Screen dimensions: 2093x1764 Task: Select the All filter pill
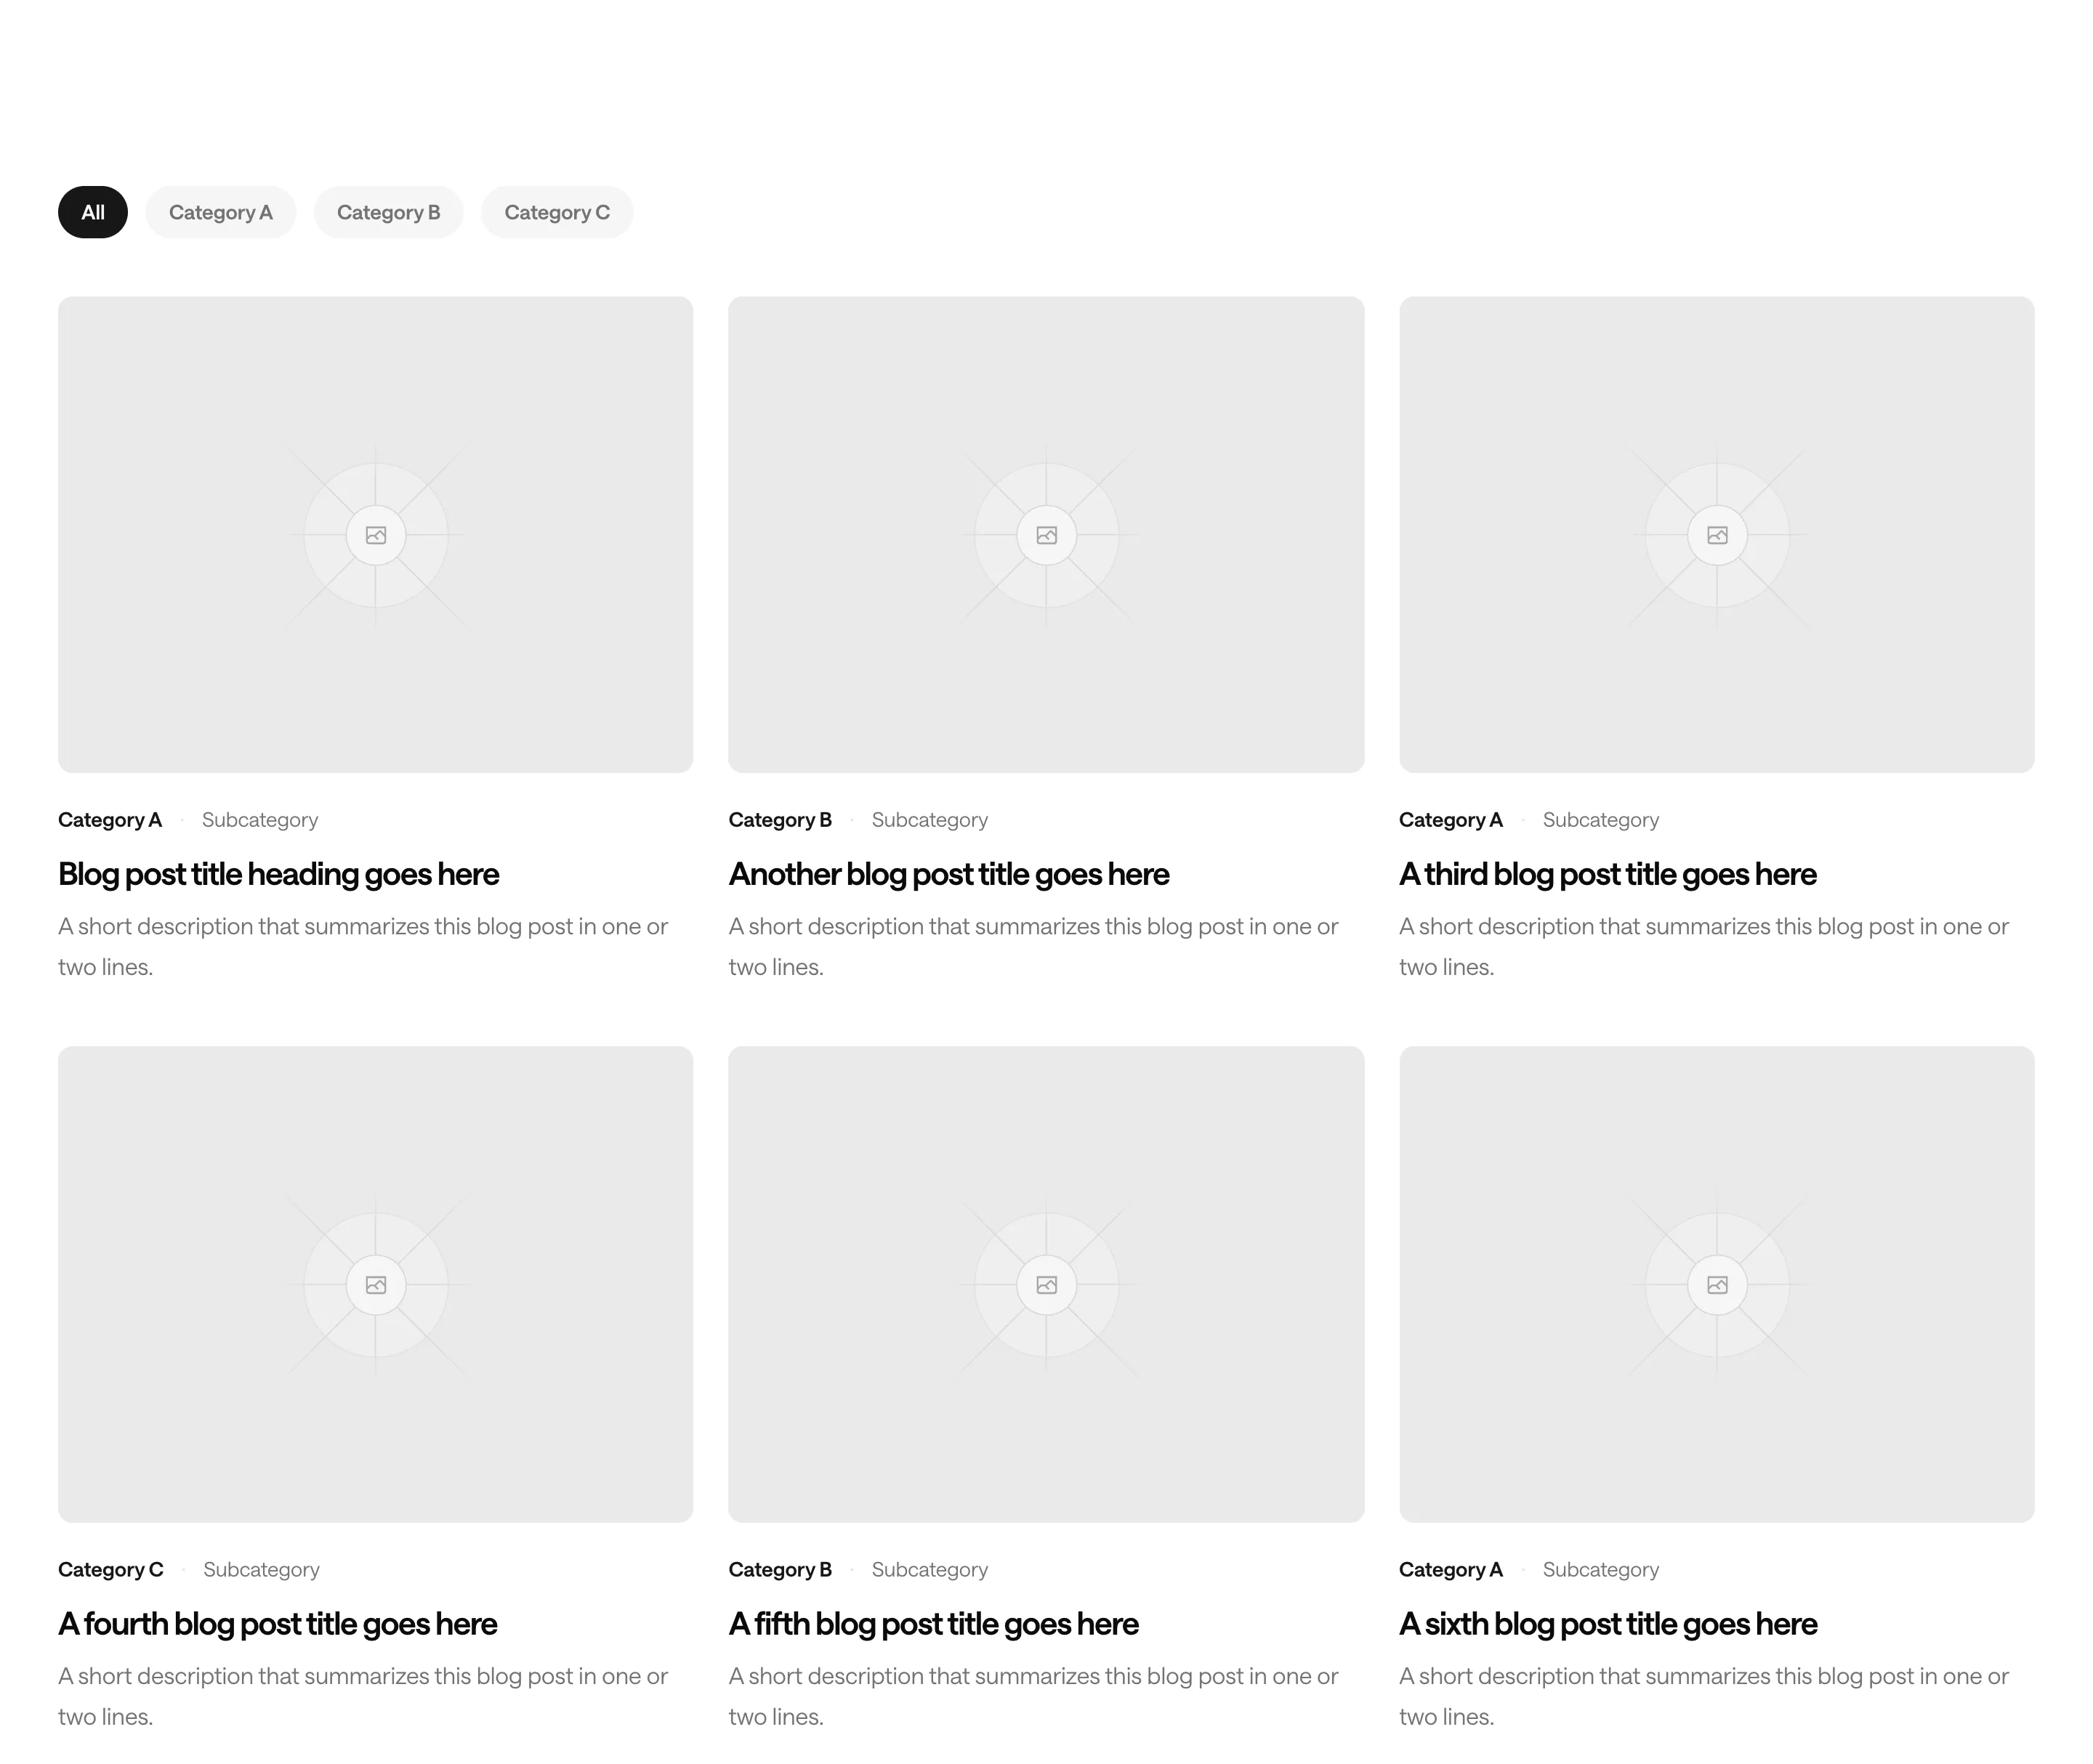pos(92,212)
